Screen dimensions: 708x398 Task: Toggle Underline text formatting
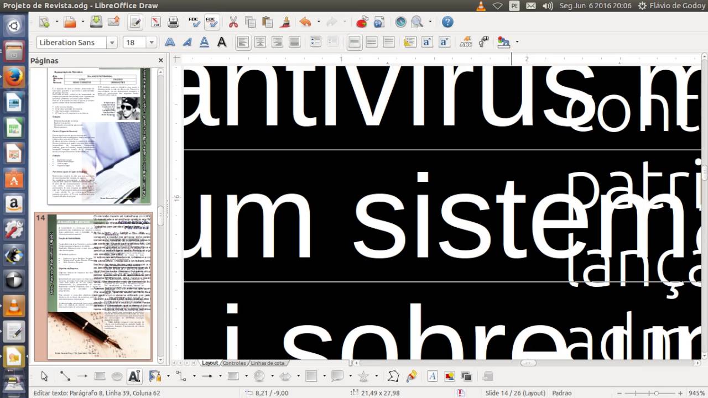click(x=204, y=42)
